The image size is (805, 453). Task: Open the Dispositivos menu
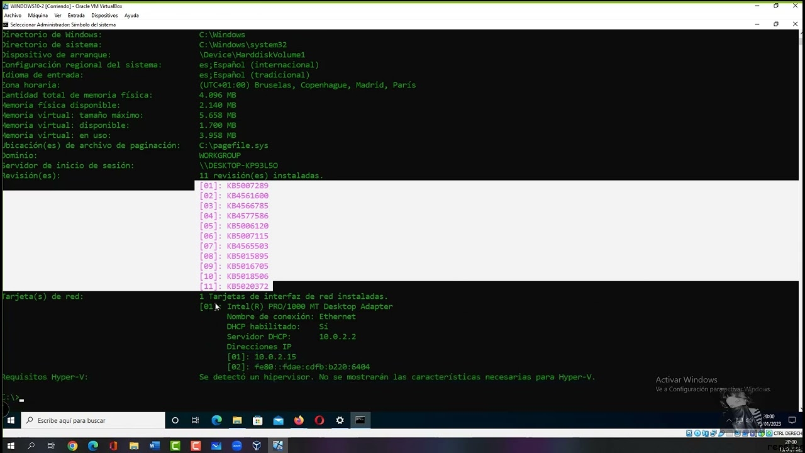(104, 15)
